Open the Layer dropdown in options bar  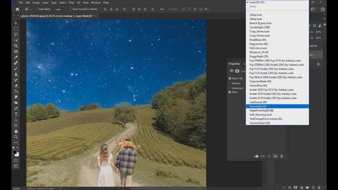[60, 9]
